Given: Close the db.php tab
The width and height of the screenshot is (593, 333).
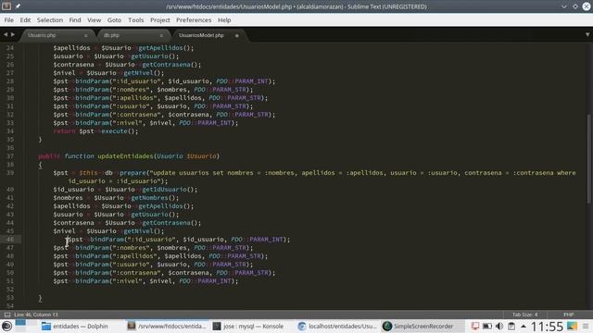Looking at the screenshot, I should tap(161, 35).
